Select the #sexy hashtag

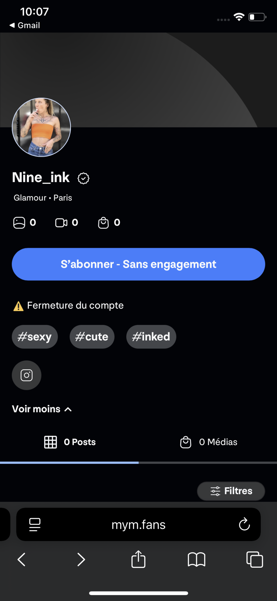pos(35,337)
